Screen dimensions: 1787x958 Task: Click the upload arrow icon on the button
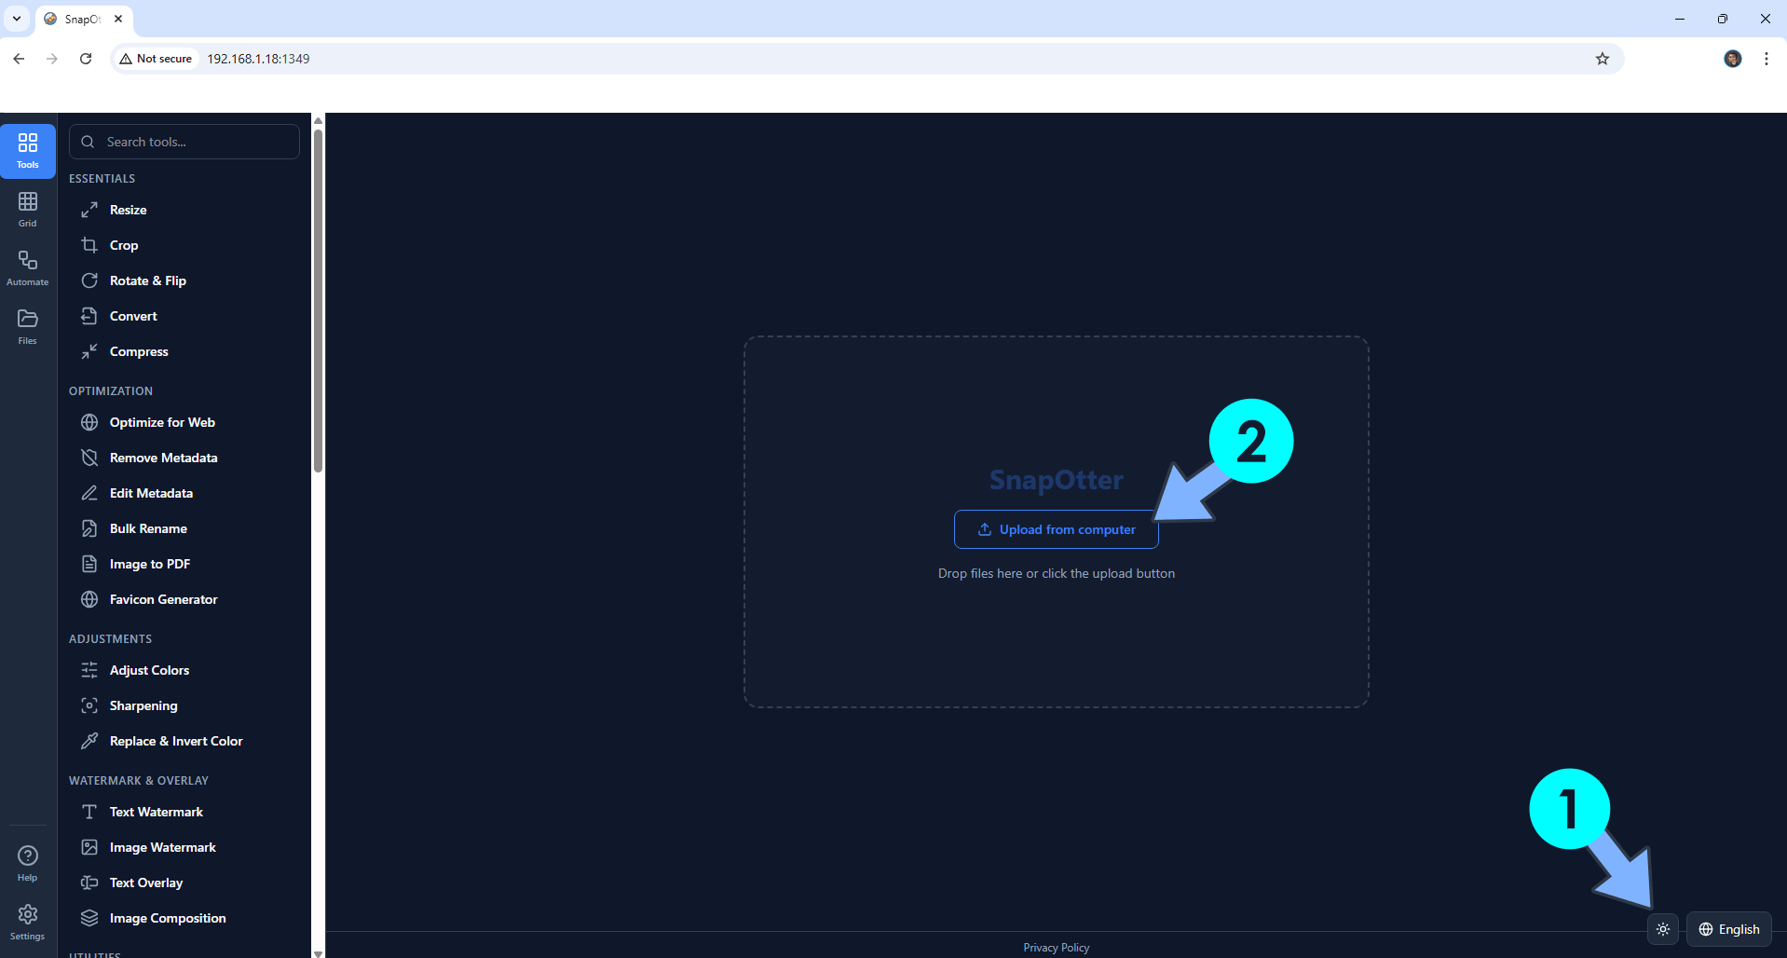pyautogui.click(x=985, y=529)
